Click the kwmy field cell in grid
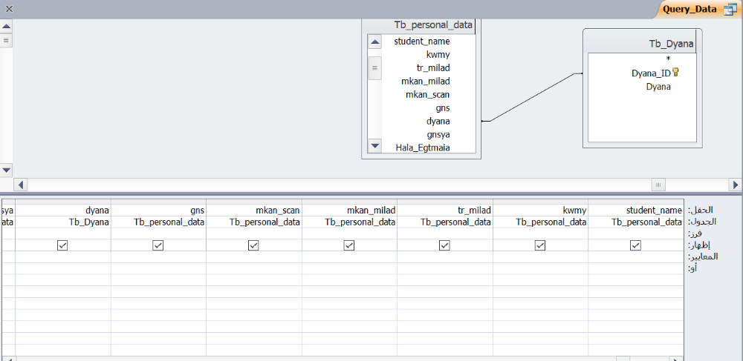 540,211
